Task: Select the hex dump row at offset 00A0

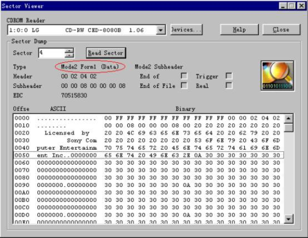Action: 149,192
